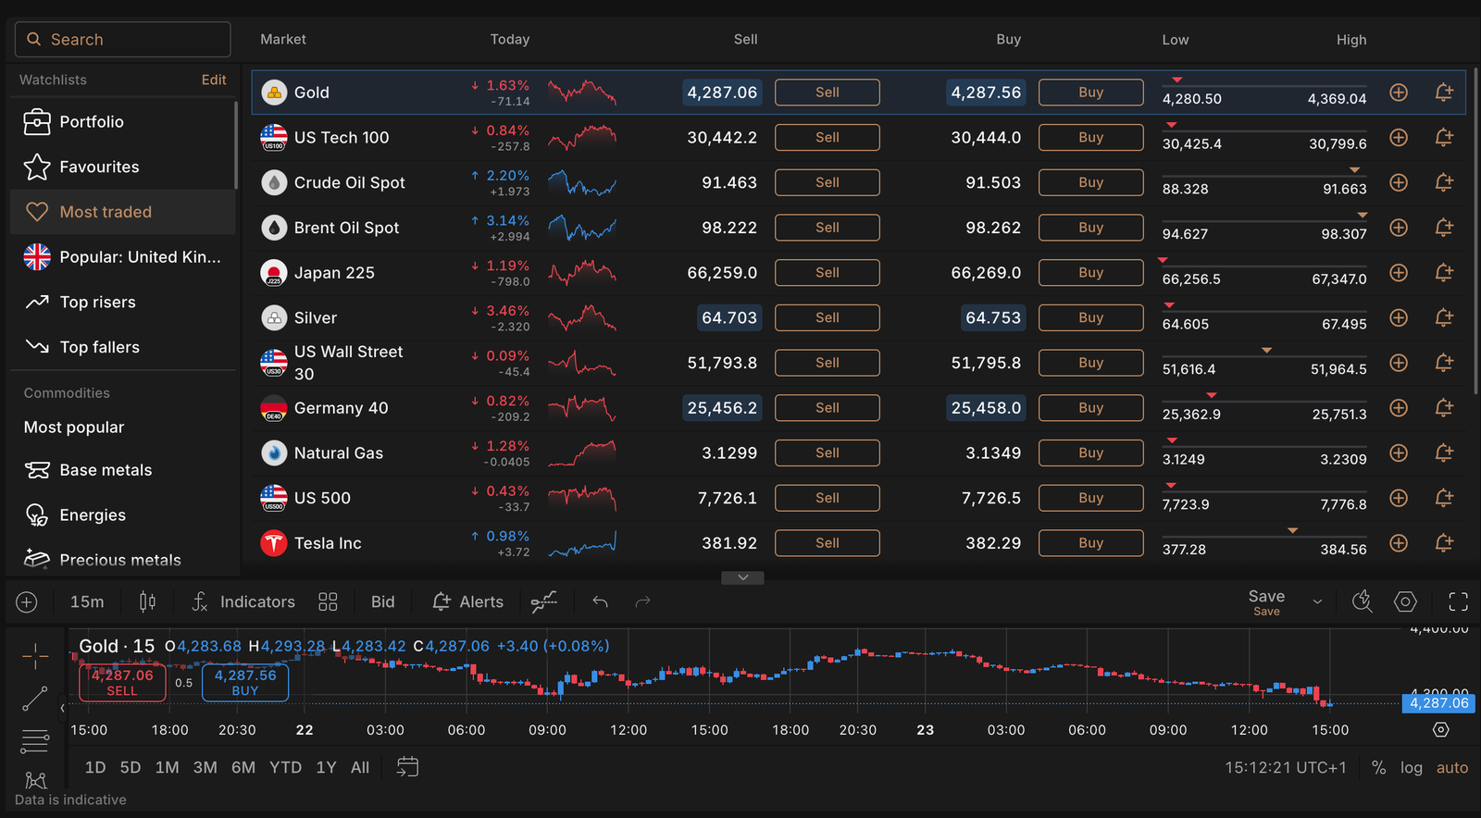Image resolution: width=1481 pixels, height=818 pixels.
Task: Sell Gold using its Sell button
Action: [828, 93]
